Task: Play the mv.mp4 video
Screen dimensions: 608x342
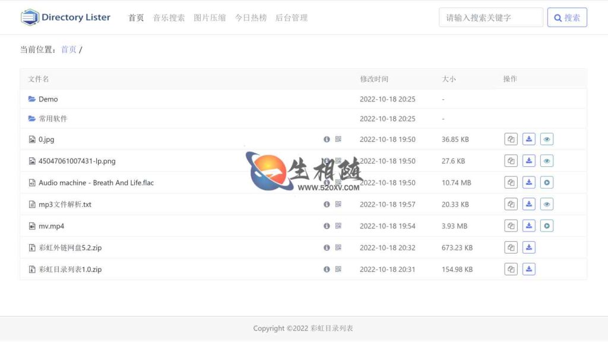Action: click(x=547, y=226)
